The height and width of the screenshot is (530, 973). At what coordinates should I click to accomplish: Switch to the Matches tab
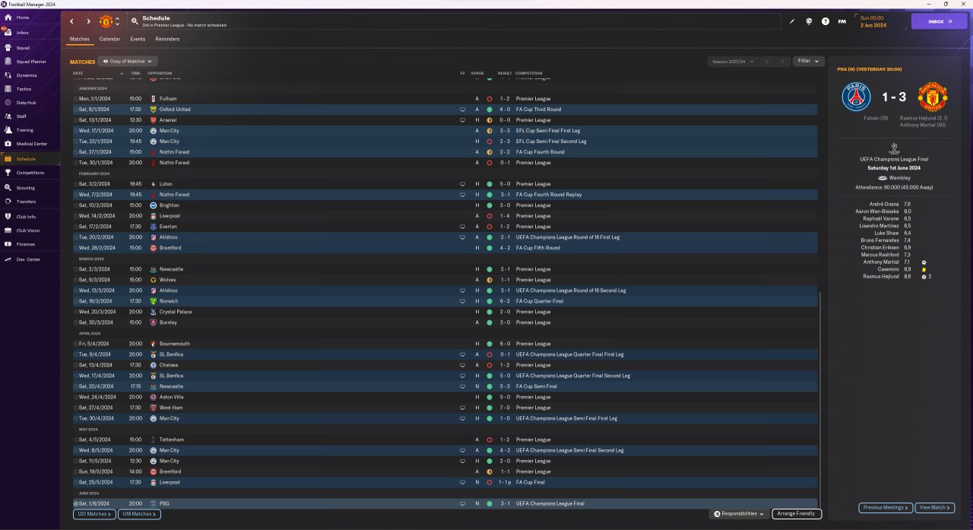80,39
